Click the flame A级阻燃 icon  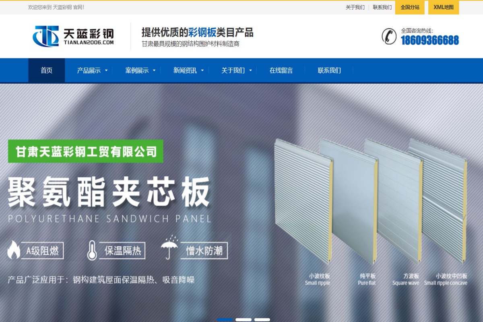pyautogui.click(x=14, y=250)
